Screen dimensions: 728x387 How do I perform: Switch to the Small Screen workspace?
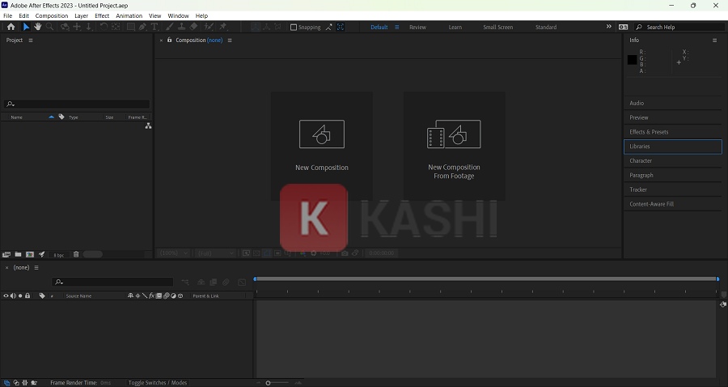[497, 27]
